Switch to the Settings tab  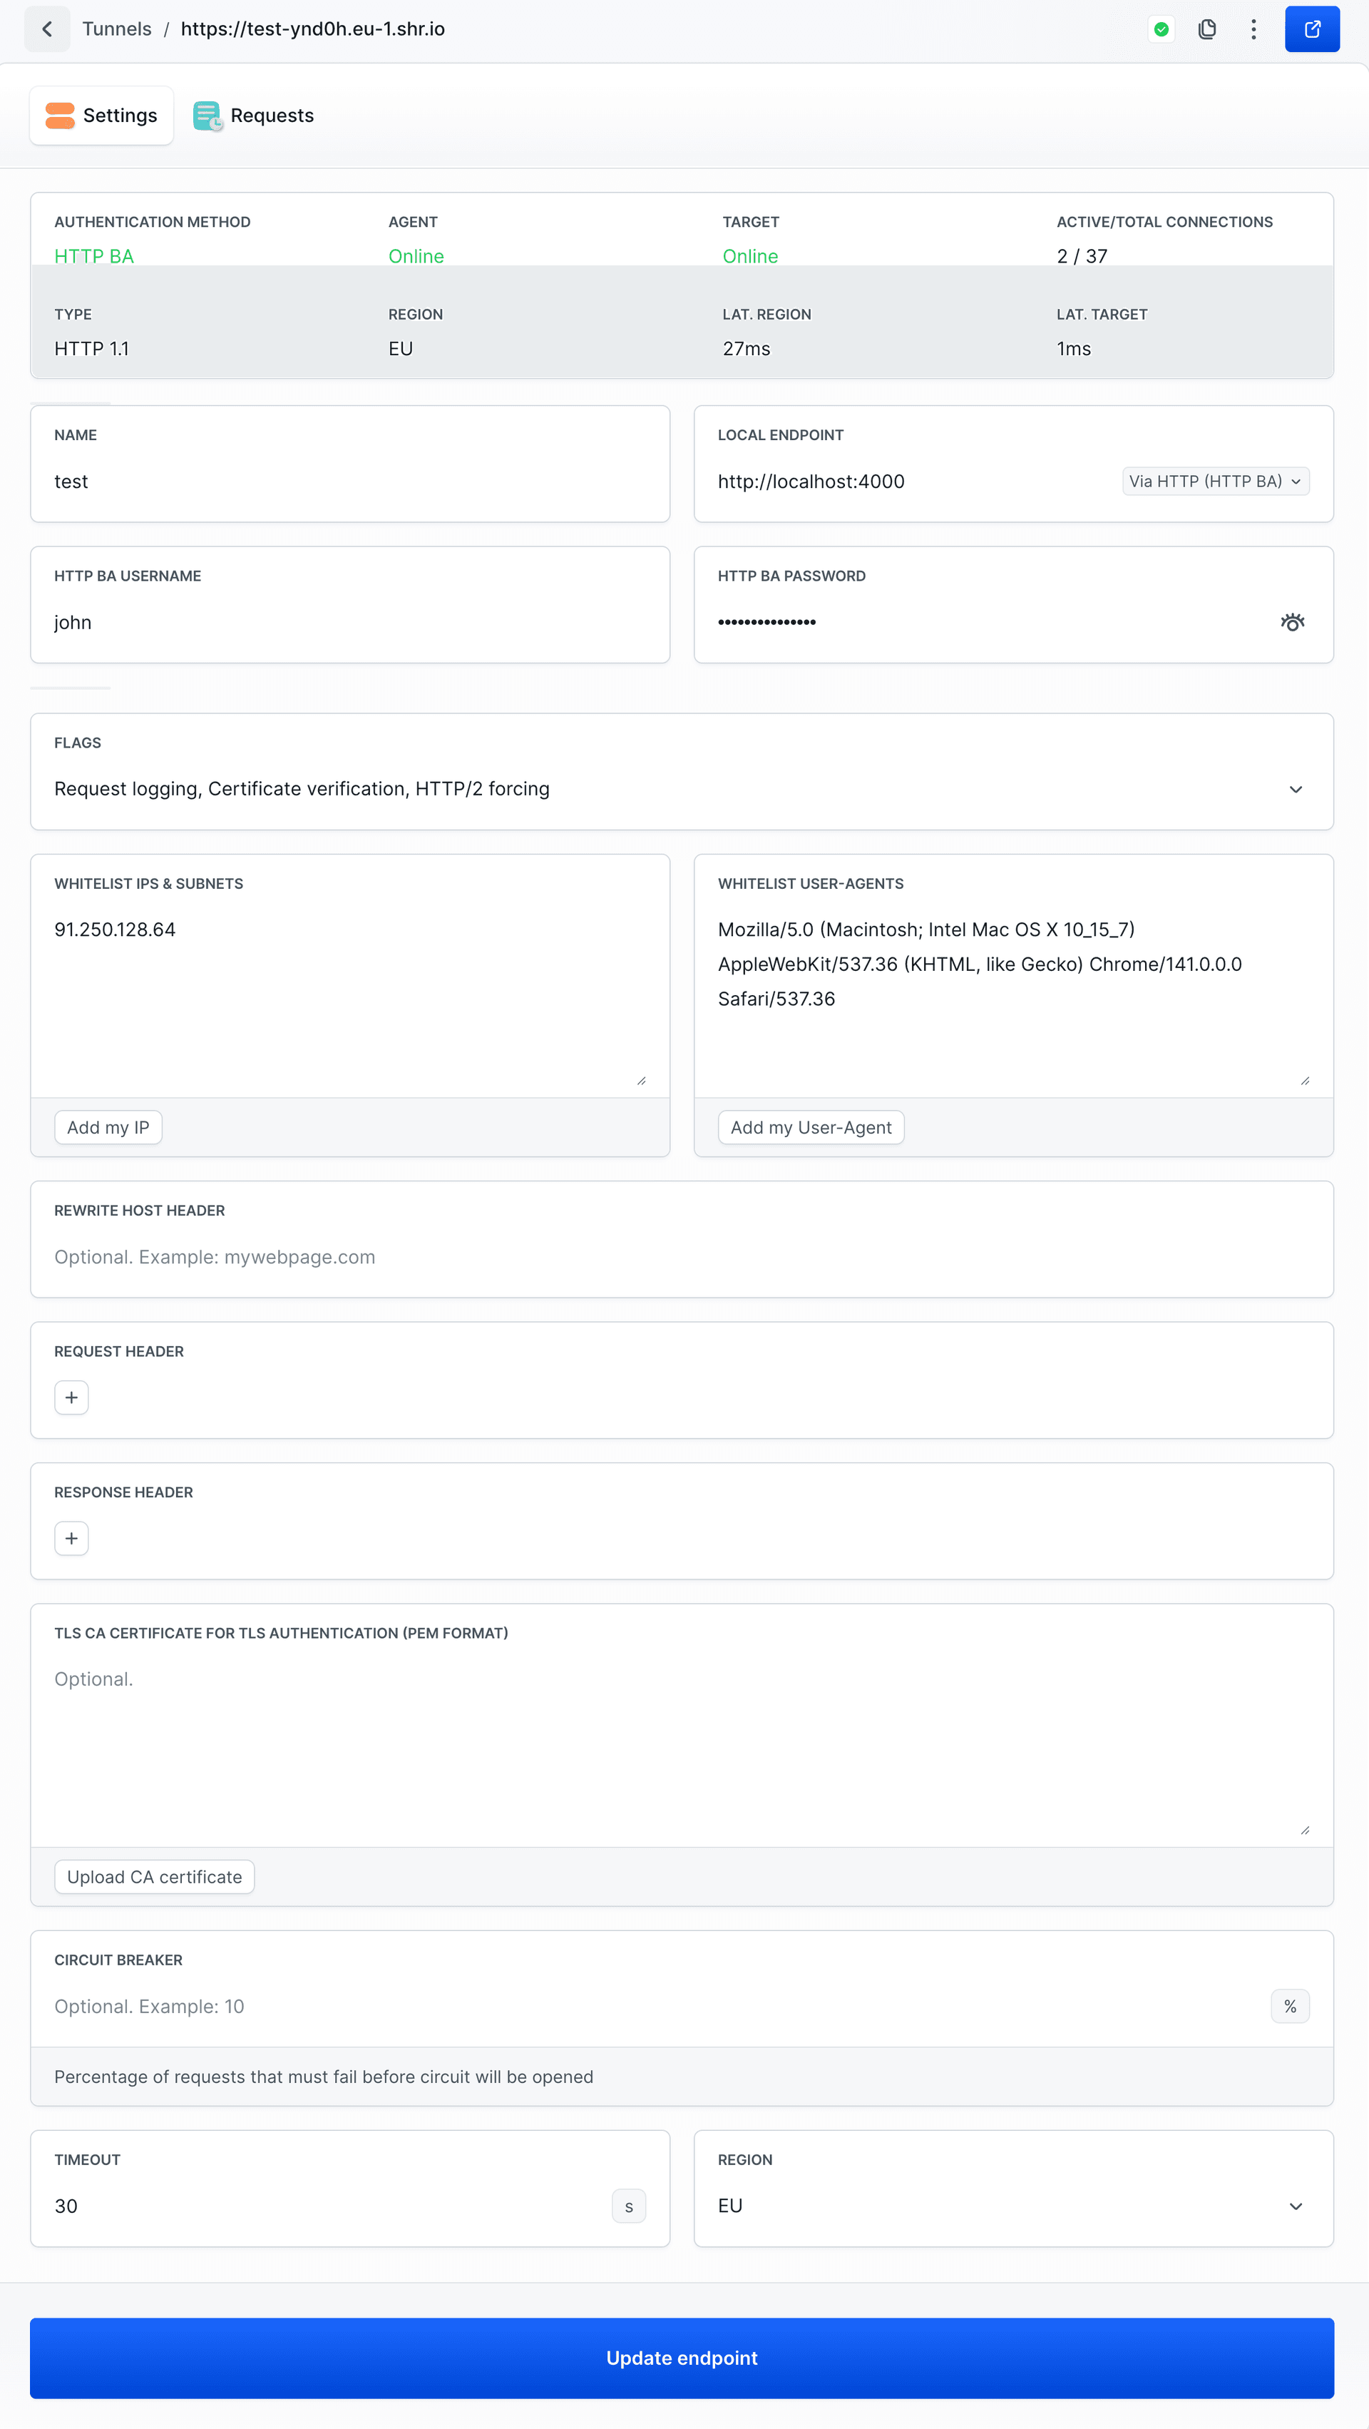(x=102, y=116)
